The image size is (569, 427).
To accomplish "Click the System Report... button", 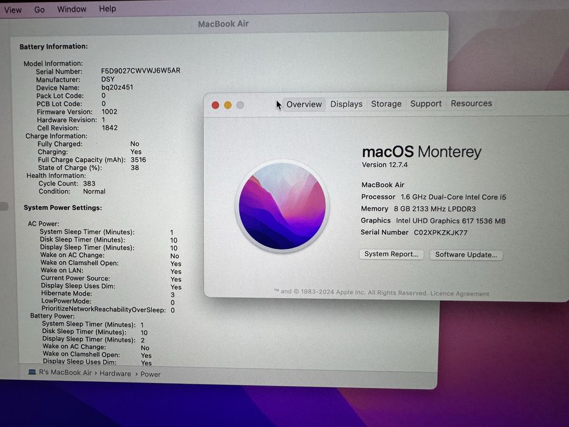I will coord(391,254).
